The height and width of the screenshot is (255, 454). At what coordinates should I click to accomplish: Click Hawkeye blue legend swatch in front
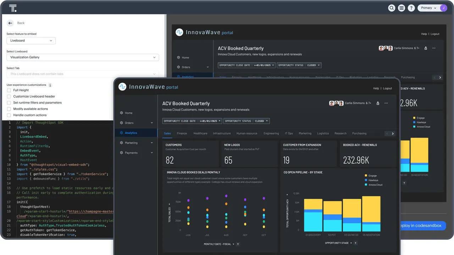pos(366,180)
